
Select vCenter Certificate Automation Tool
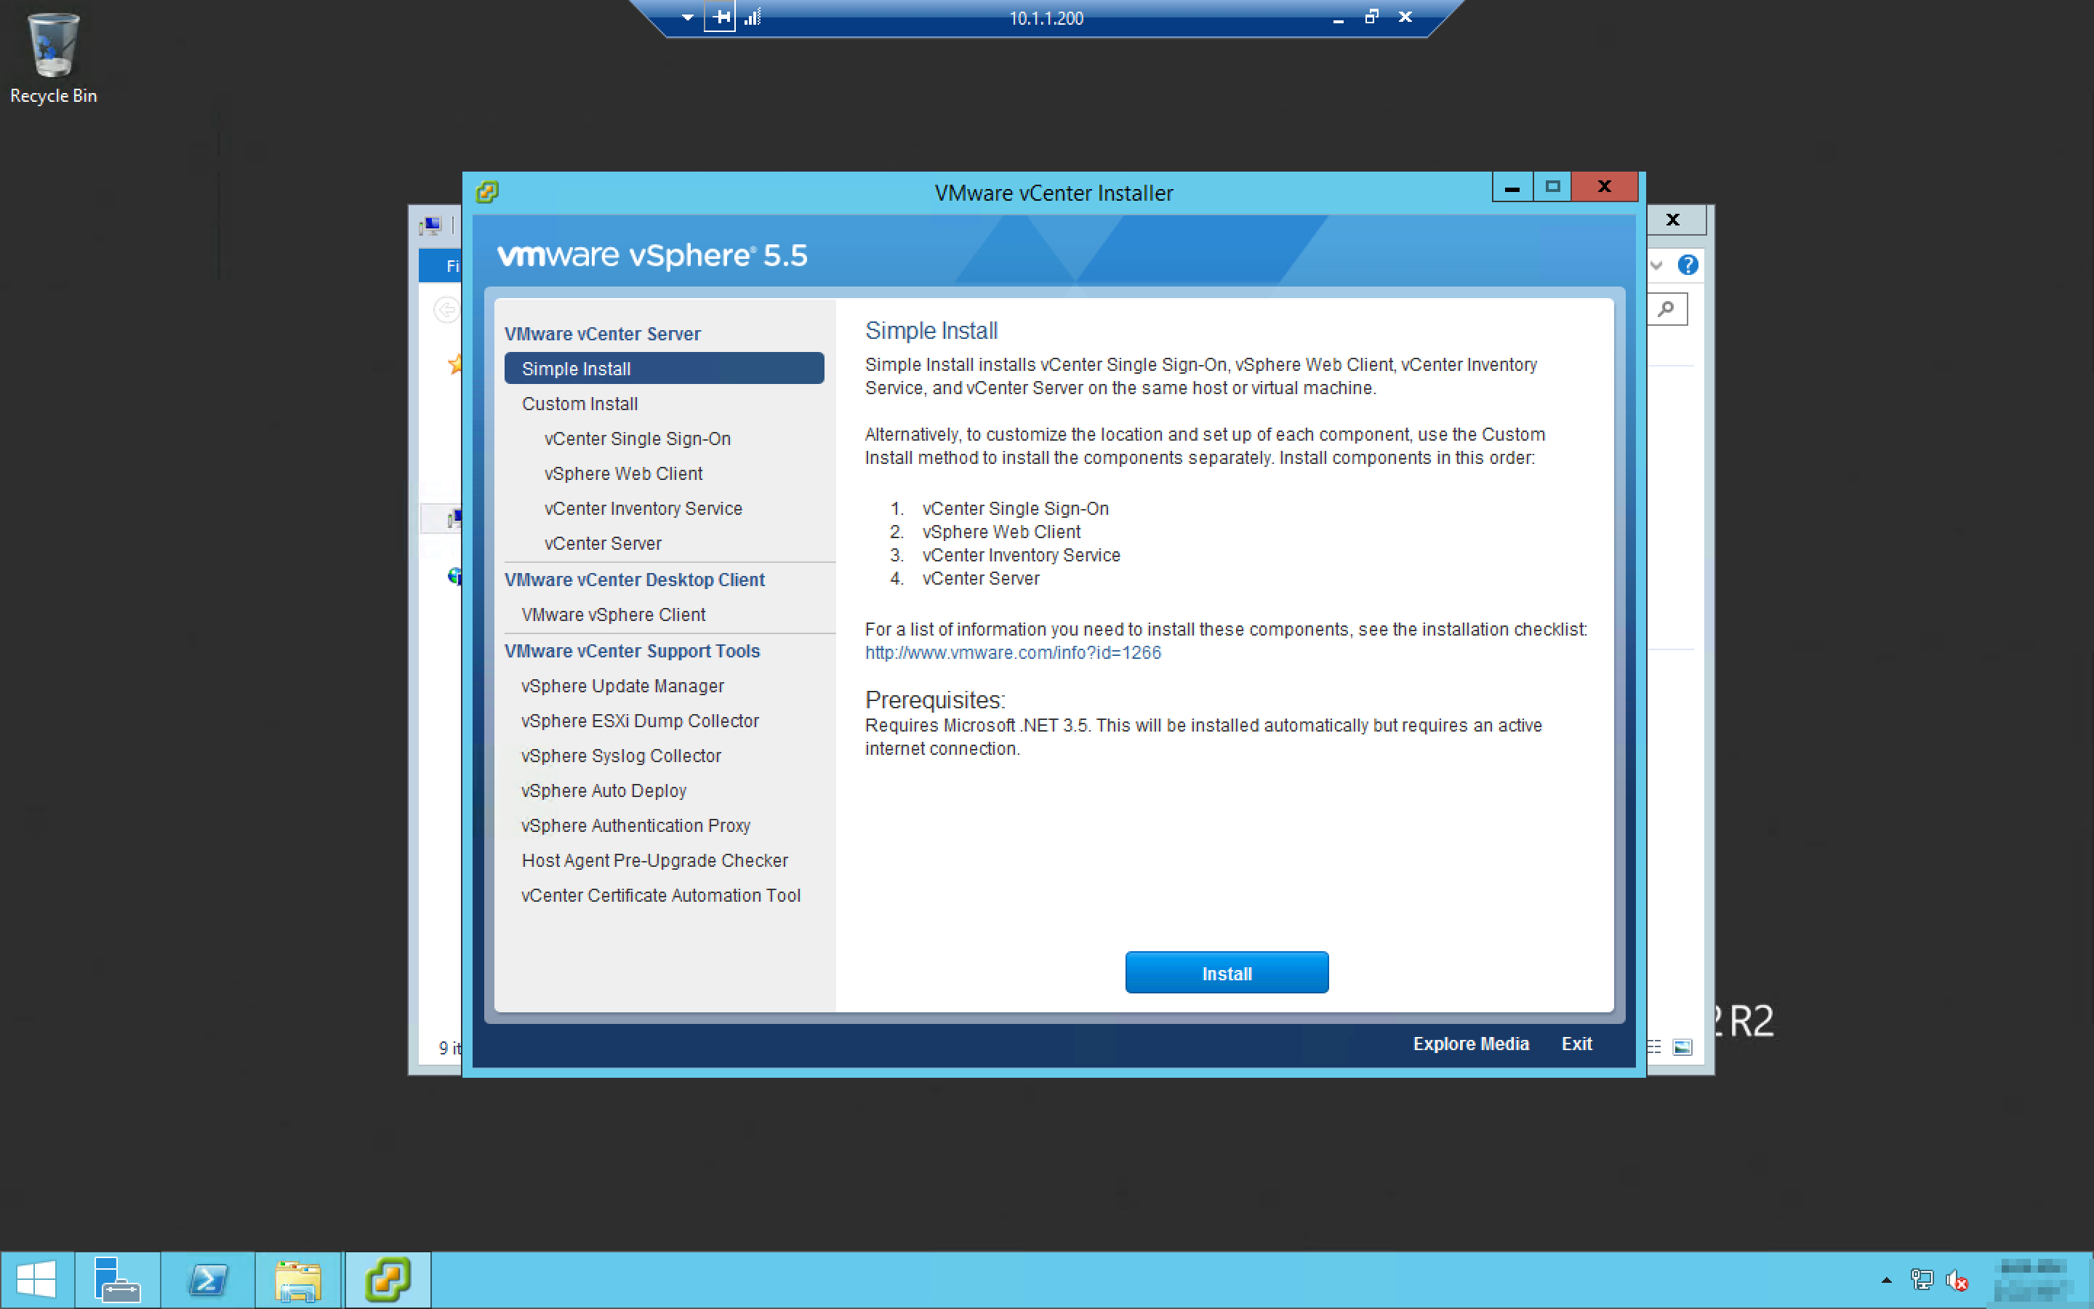click(660, 895)
